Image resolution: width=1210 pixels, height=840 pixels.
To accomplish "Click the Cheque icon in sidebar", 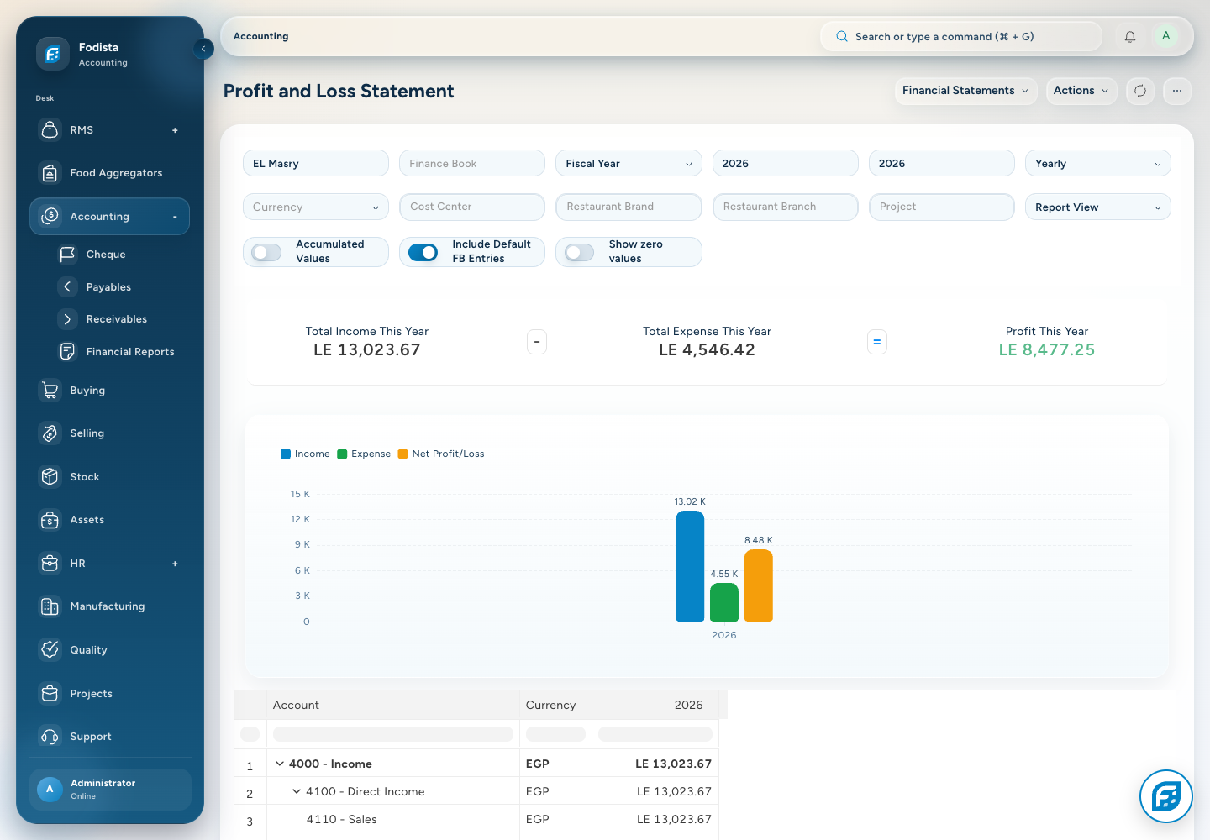I will click(67, 254).
